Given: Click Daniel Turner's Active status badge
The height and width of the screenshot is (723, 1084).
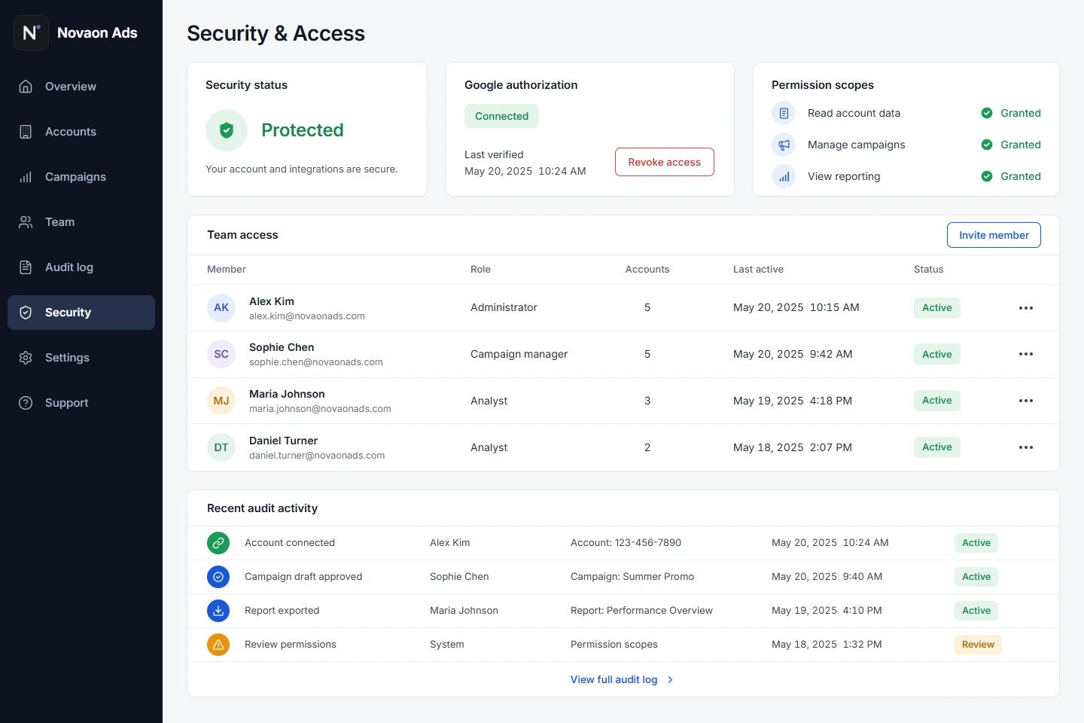Looking at the screenshot, I should coord(937,447).
